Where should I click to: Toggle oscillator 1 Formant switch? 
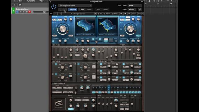[x=53, y=41]
